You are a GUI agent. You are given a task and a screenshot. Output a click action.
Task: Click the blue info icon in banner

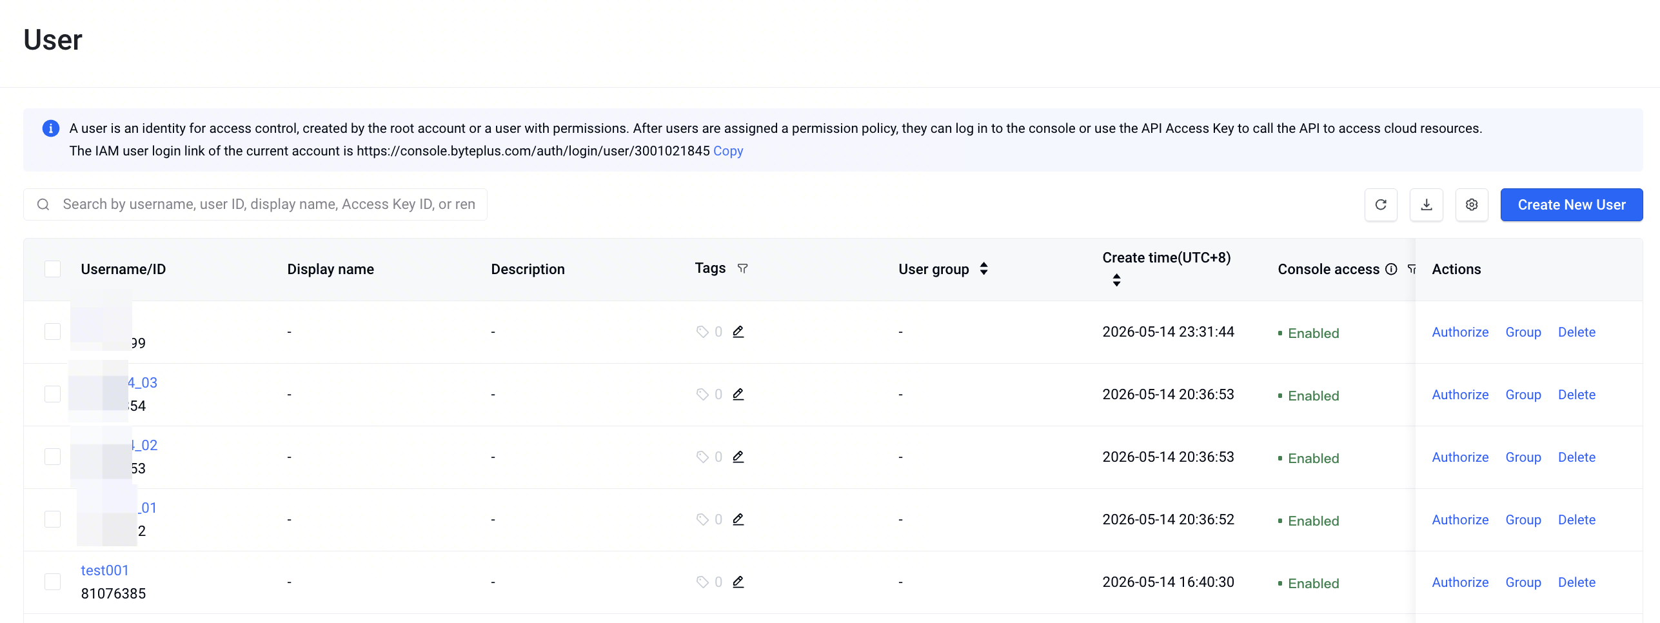(51, 128)
